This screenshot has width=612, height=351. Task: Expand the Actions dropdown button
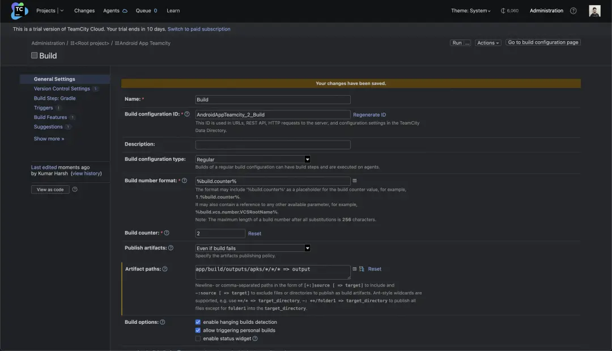(x=488, y=43)
